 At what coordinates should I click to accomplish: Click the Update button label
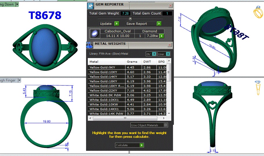[106, 24]
